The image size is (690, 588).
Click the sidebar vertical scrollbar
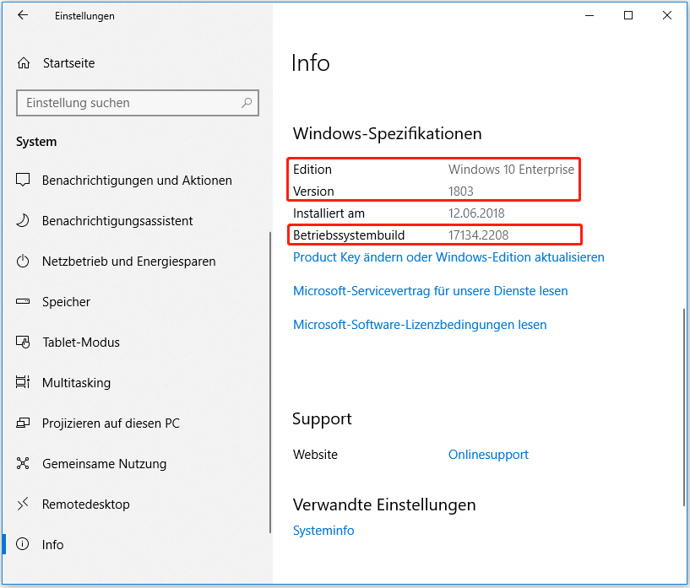pos(270,382)
